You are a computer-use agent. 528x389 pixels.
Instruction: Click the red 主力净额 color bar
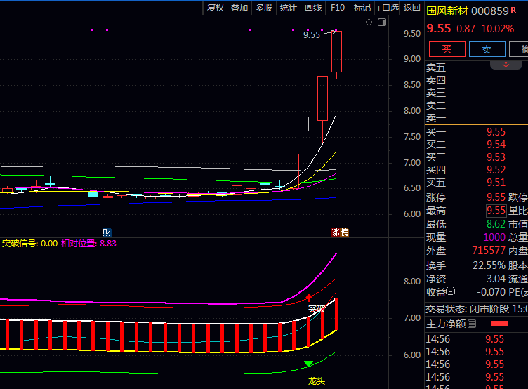point(499,324)
